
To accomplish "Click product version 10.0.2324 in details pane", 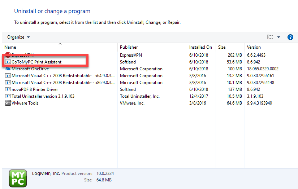I will 105,173.
